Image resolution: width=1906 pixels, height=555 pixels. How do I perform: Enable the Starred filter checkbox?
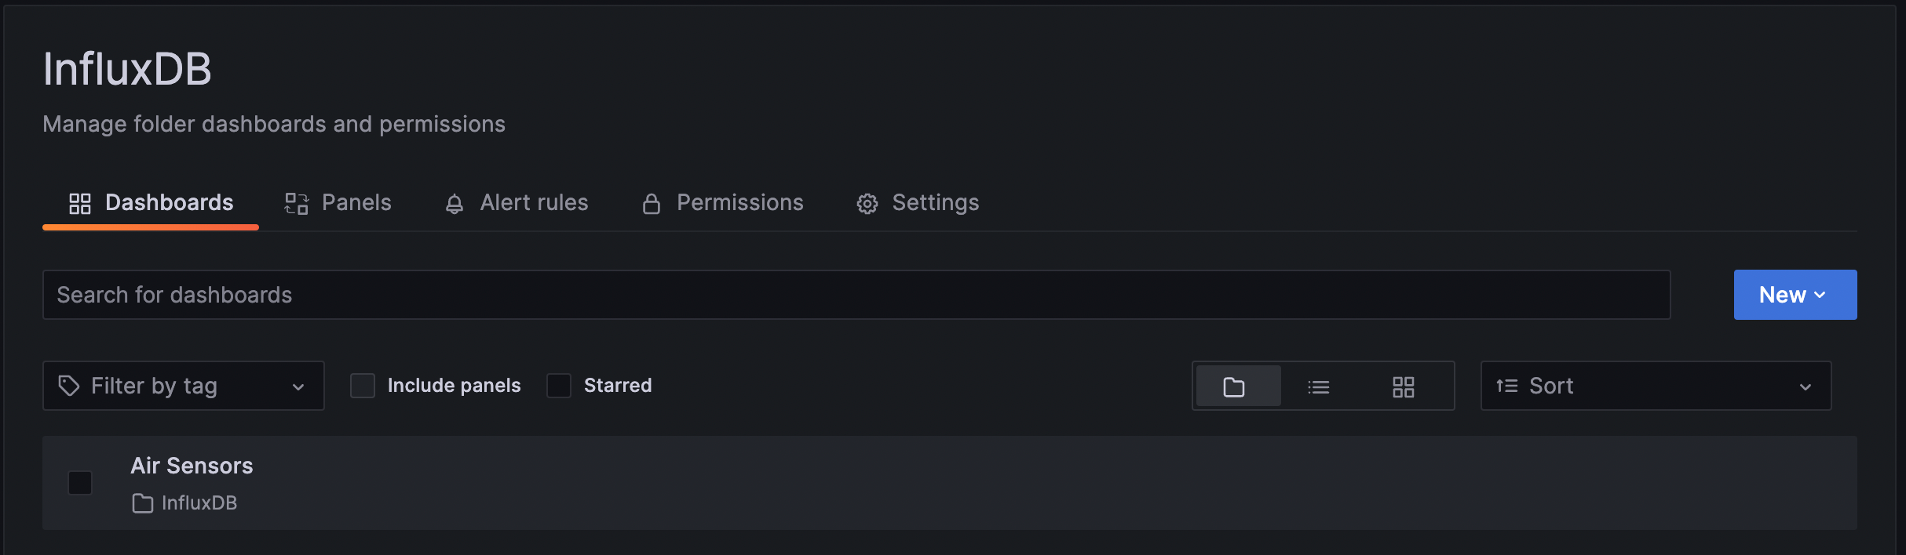coord(558,385)
